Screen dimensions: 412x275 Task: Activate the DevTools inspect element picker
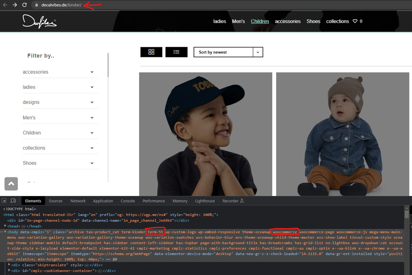point(4,201)
